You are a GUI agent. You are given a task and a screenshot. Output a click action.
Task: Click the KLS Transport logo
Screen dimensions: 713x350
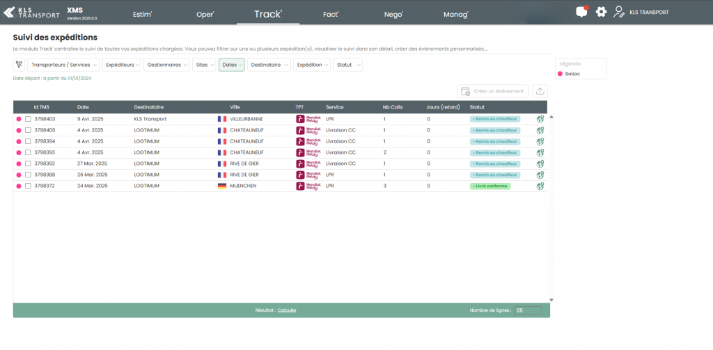click(31, 13)
